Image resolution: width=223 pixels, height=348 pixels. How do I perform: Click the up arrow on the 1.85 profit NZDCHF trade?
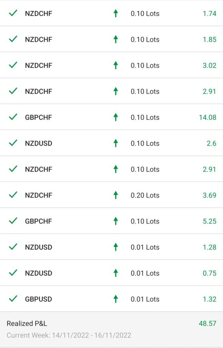pos(116,39)
